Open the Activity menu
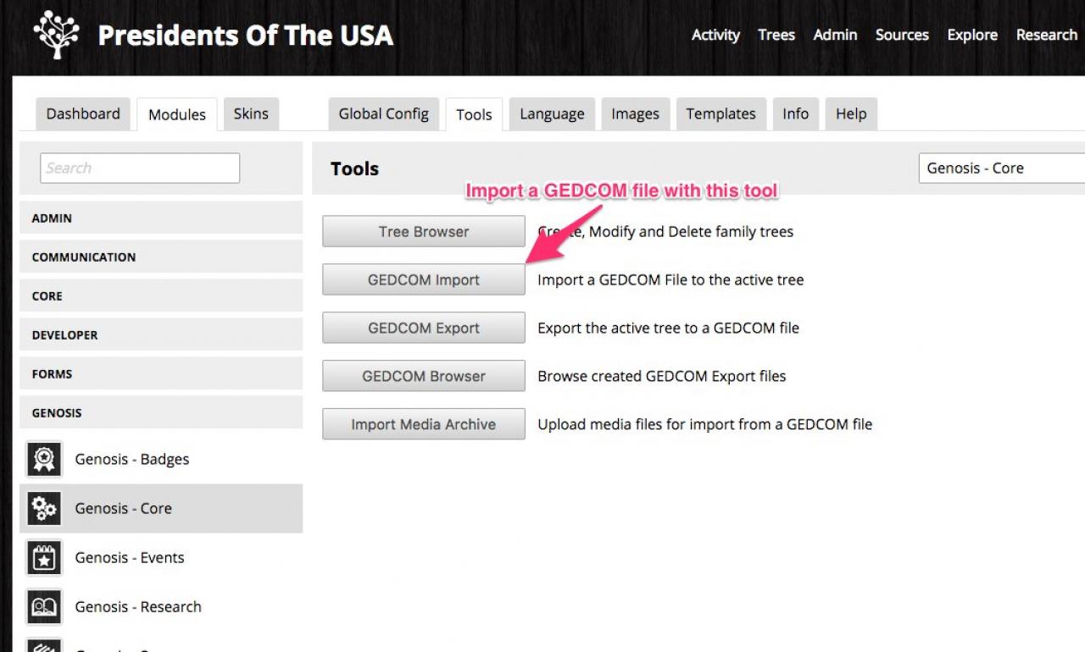1085x652 pixels. [715, 35]
